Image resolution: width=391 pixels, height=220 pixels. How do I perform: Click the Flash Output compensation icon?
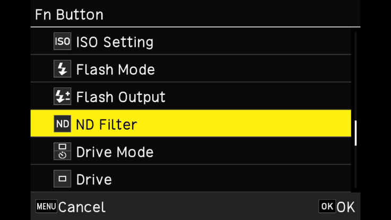click(62, 97)
